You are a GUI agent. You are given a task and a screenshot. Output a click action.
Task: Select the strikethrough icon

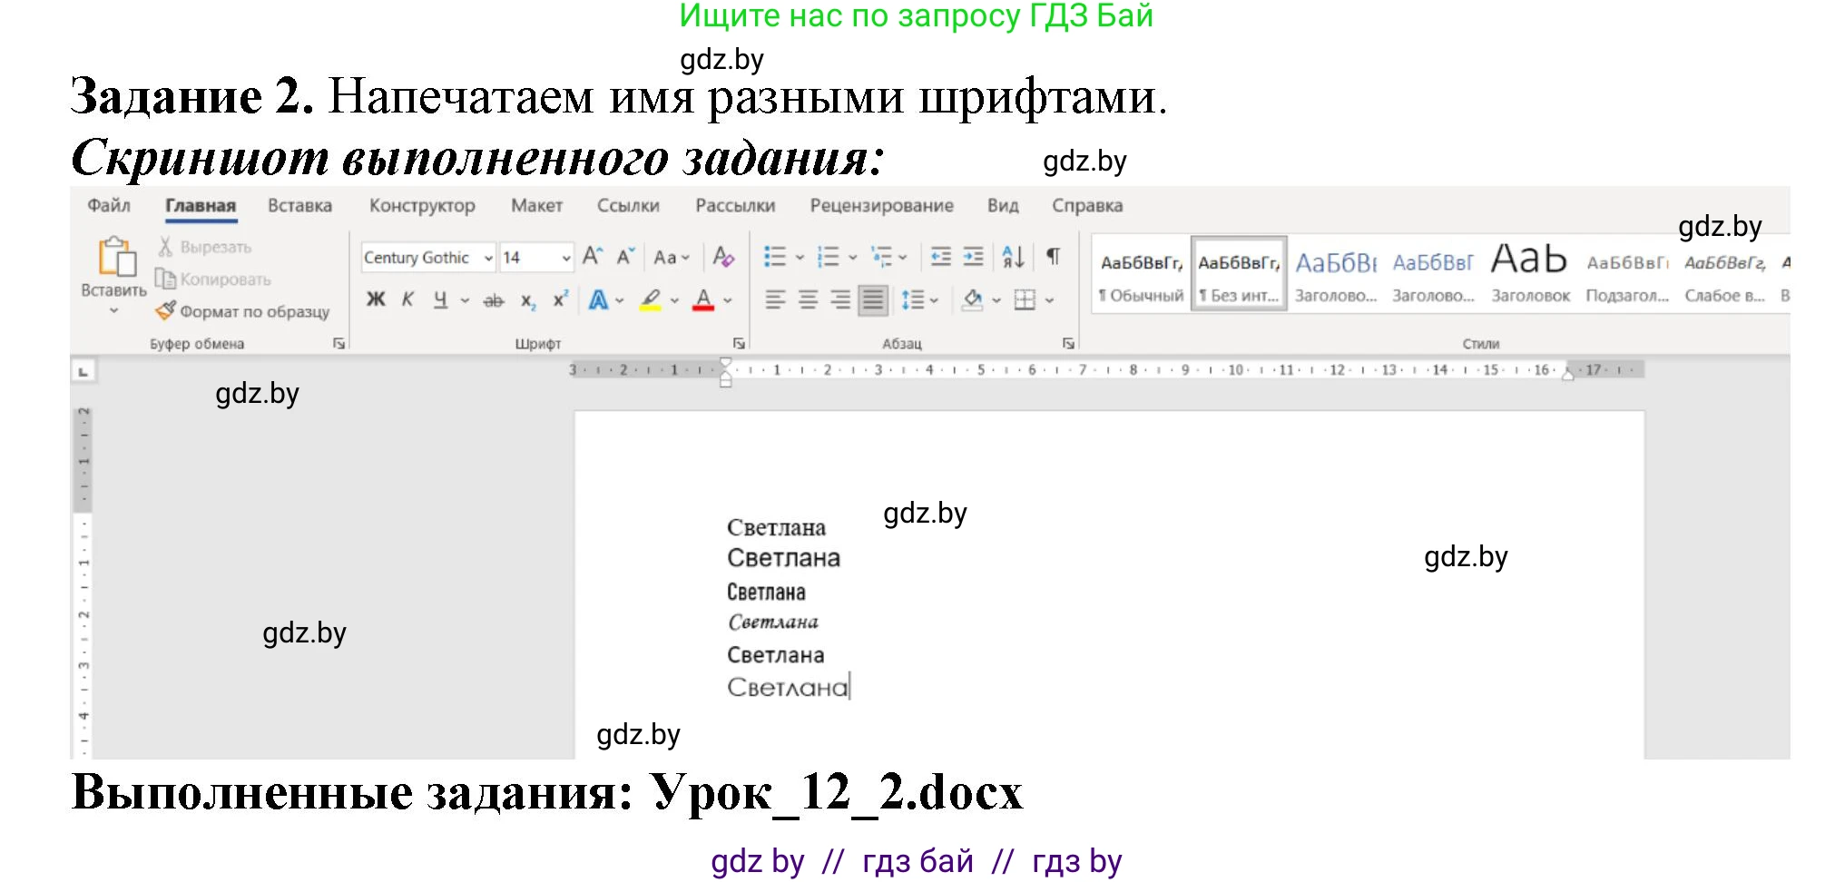click(x=493, y=299)
